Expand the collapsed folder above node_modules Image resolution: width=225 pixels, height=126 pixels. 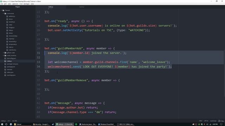coord(3,53)
